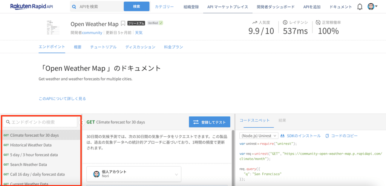Open the user avatar menu
The width and height of the screenshot is (386, 186).
(372, 7)
